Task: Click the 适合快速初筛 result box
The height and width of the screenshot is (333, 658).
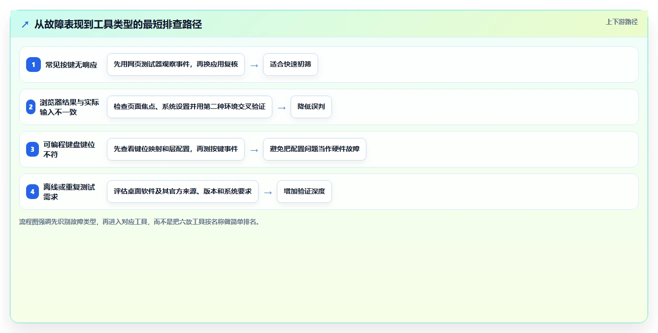Action: click(291, 65)
